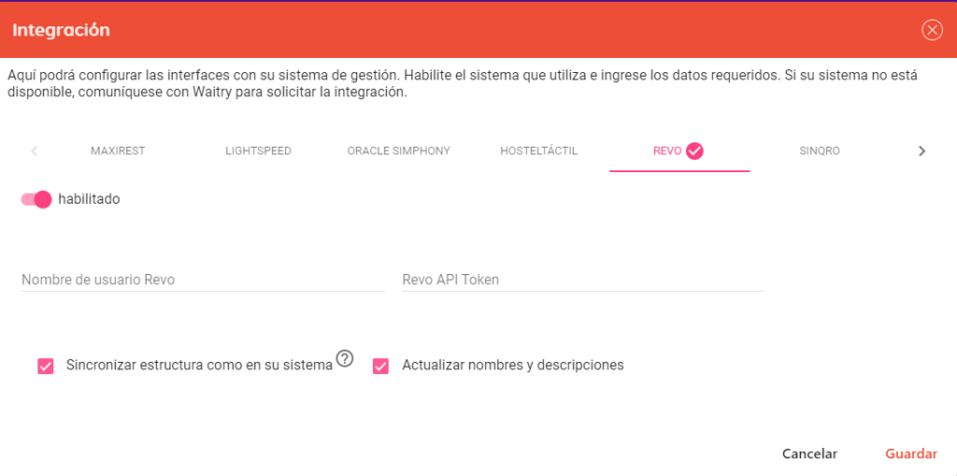The width and height of the screenshot is (957, 476).
Task: Select the REVO tab label
Action: coord(667,151)
